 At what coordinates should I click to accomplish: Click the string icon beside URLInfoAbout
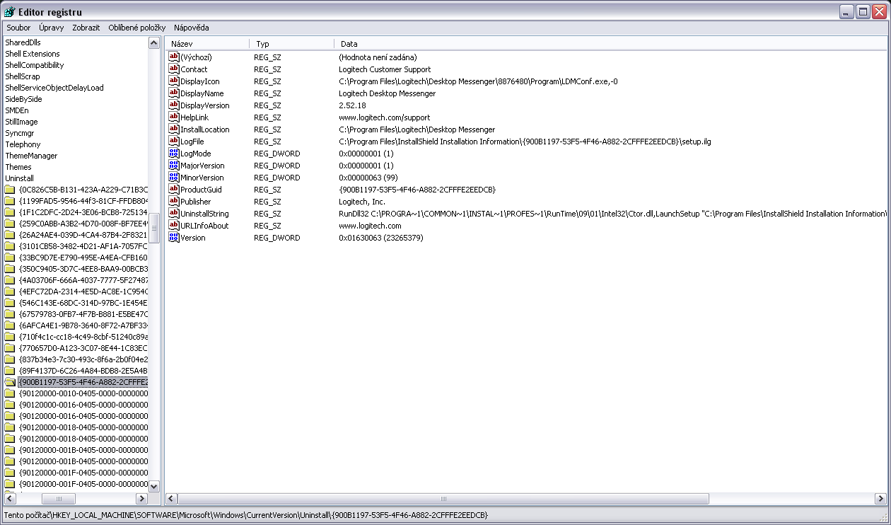point(174,225)
